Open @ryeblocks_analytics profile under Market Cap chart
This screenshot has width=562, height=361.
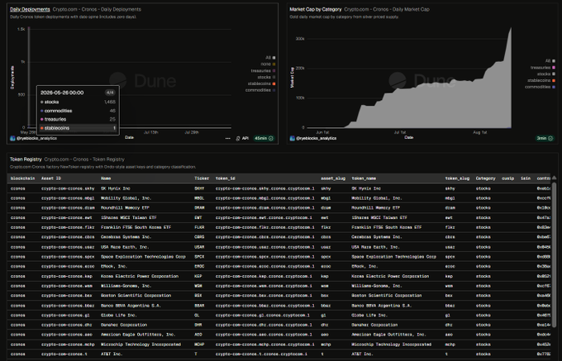point(316,138)
